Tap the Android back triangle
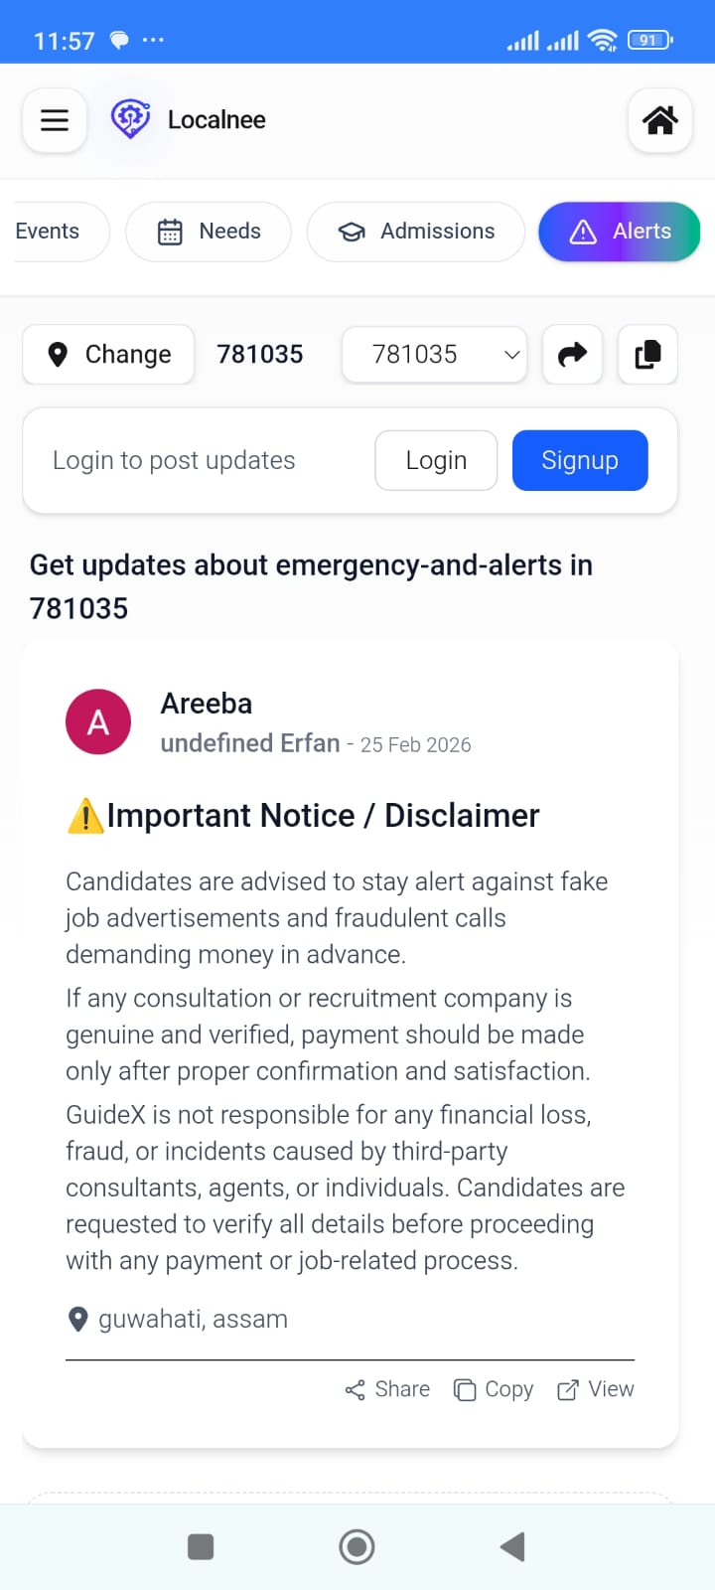 point(512,1546)
